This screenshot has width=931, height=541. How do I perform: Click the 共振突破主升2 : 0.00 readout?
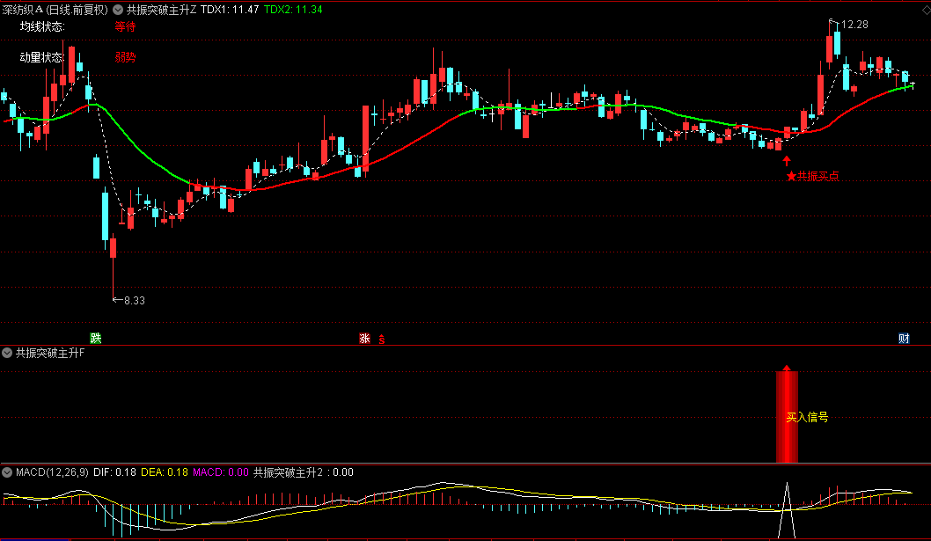[304, 472]
